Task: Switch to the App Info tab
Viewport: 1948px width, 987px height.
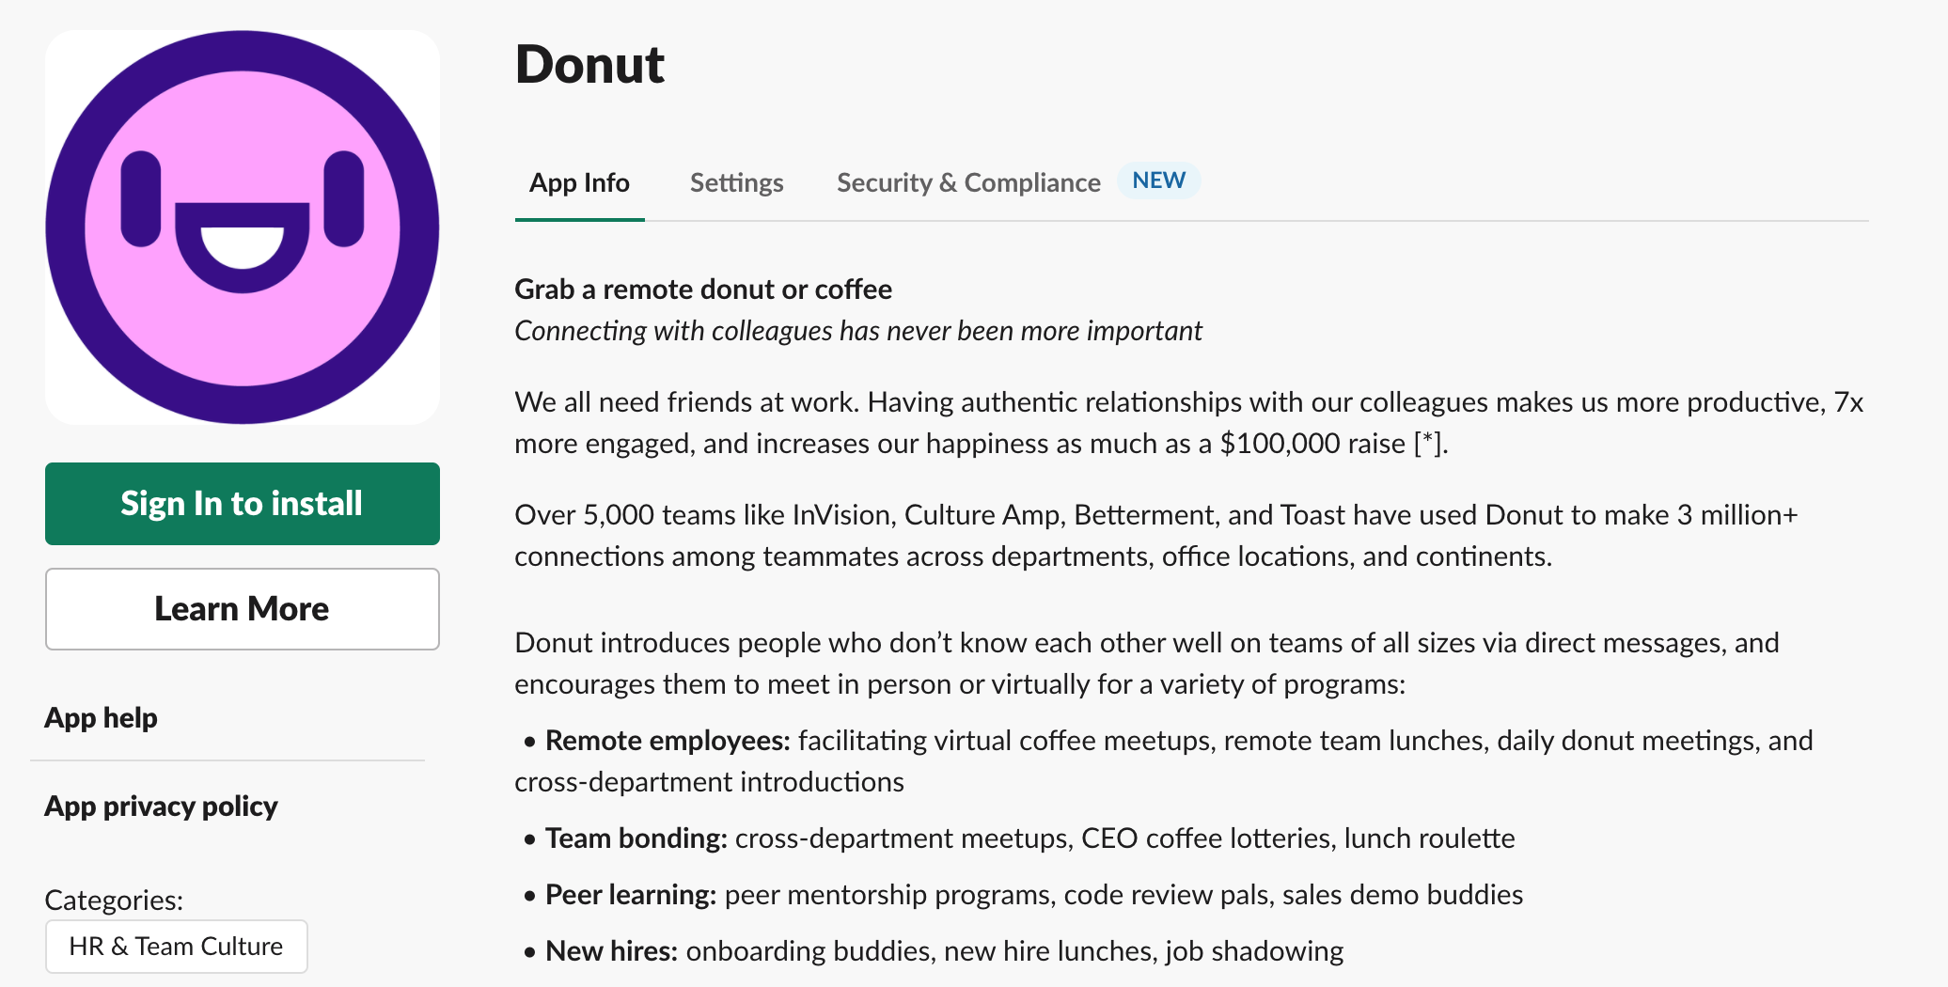Action: [579, 182]
